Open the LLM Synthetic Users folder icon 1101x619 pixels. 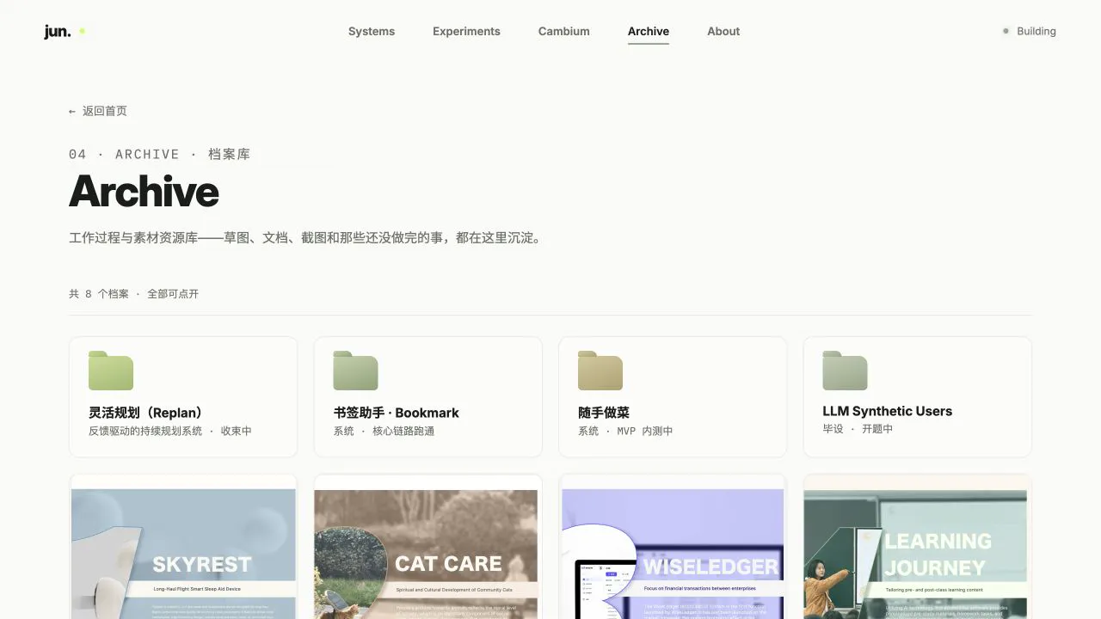tap(845, 371)
